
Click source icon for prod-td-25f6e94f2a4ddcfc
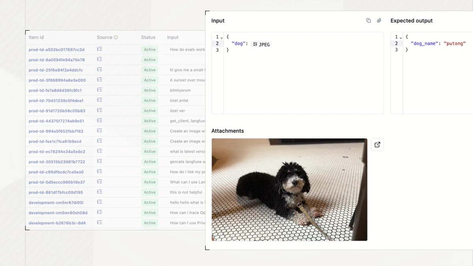coord(100,70)
